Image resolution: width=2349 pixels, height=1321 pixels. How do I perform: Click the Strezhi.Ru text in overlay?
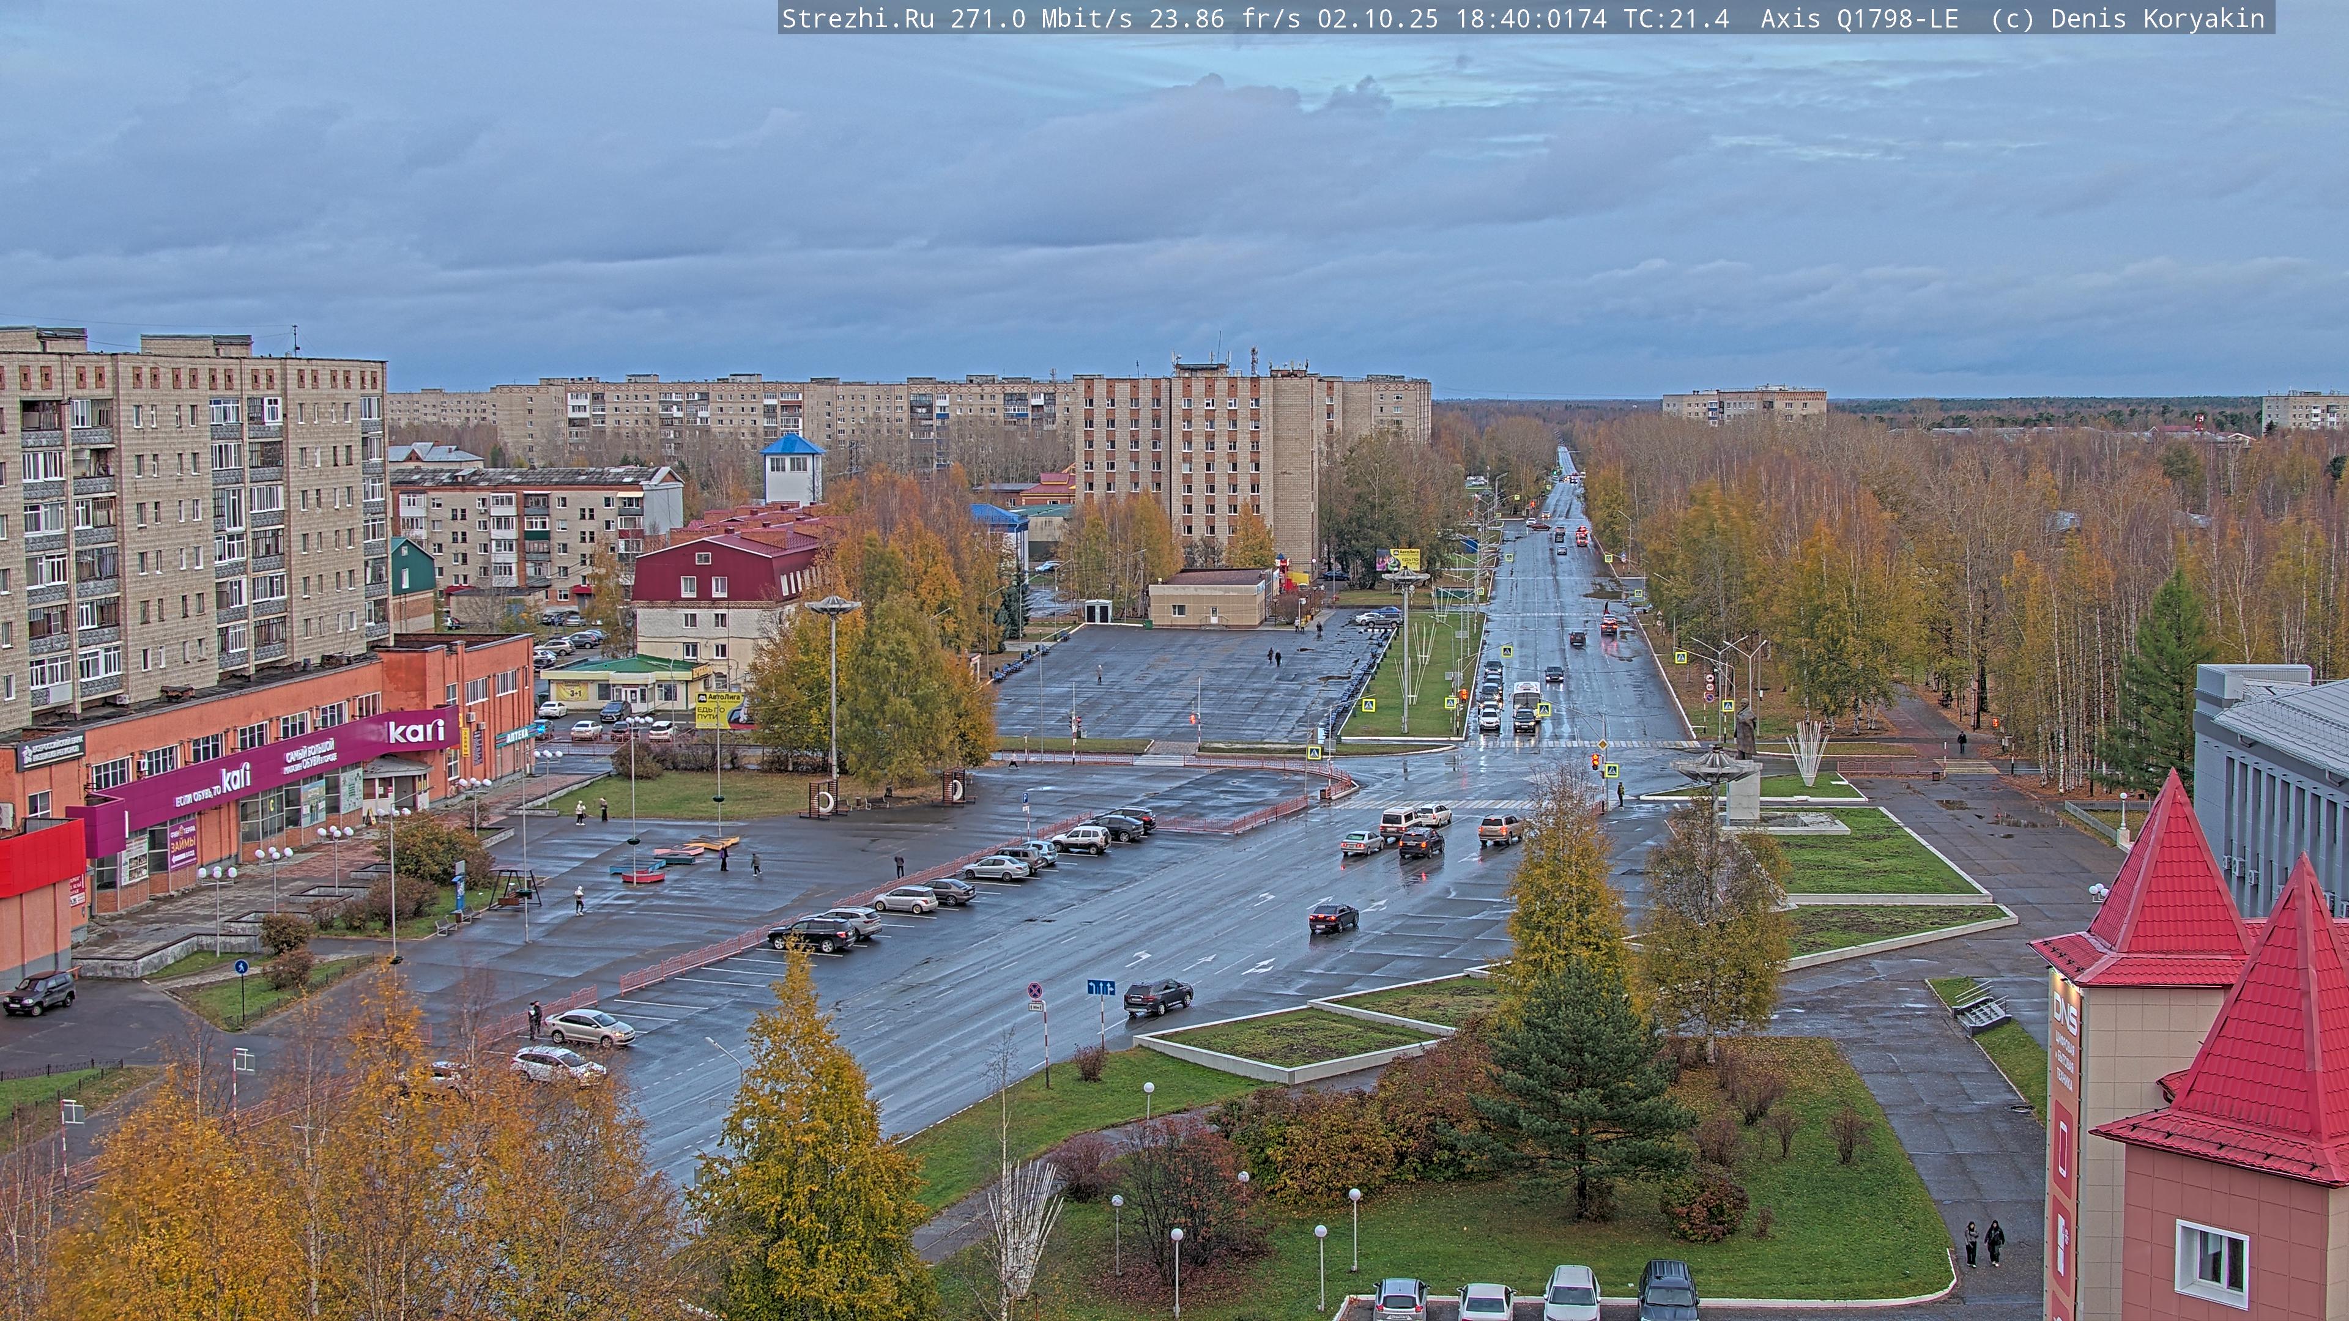coord(857,18)
